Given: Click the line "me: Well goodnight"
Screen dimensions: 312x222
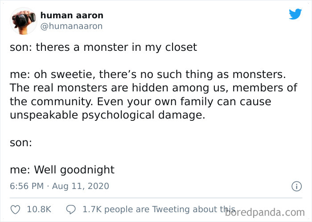Looking at the screenshot, I should click(62, 169).
